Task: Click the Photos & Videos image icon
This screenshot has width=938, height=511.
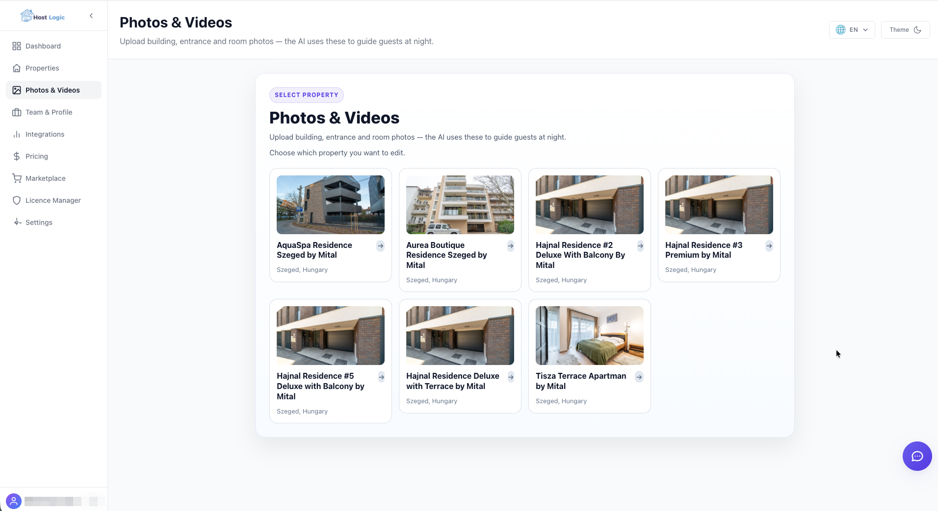Action: point(17,90)
